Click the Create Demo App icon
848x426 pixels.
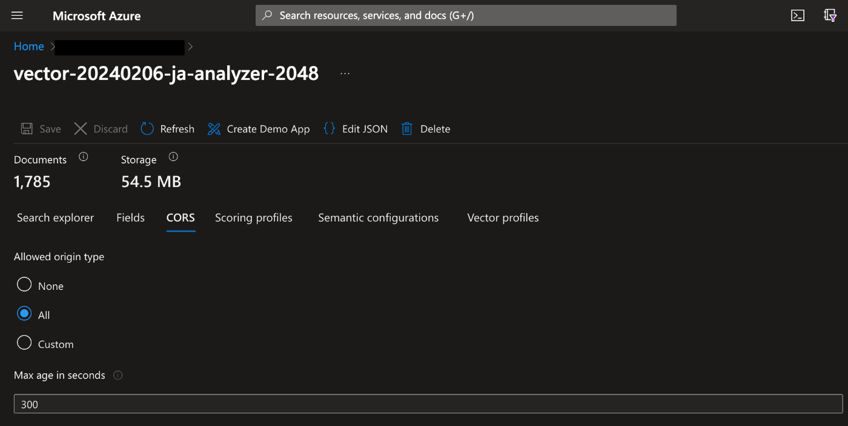pyautogui.click(x=214, y=128)
